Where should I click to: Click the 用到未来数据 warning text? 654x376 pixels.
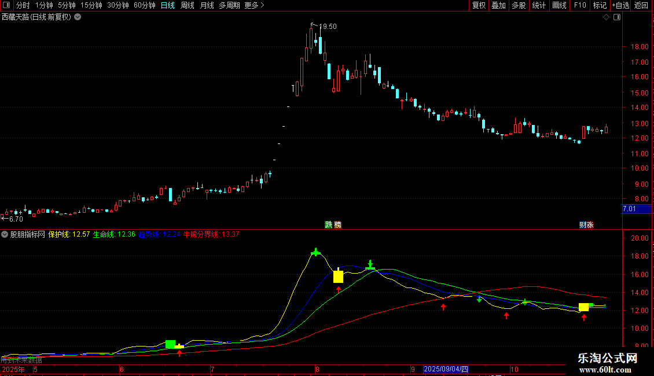(21, 360)
